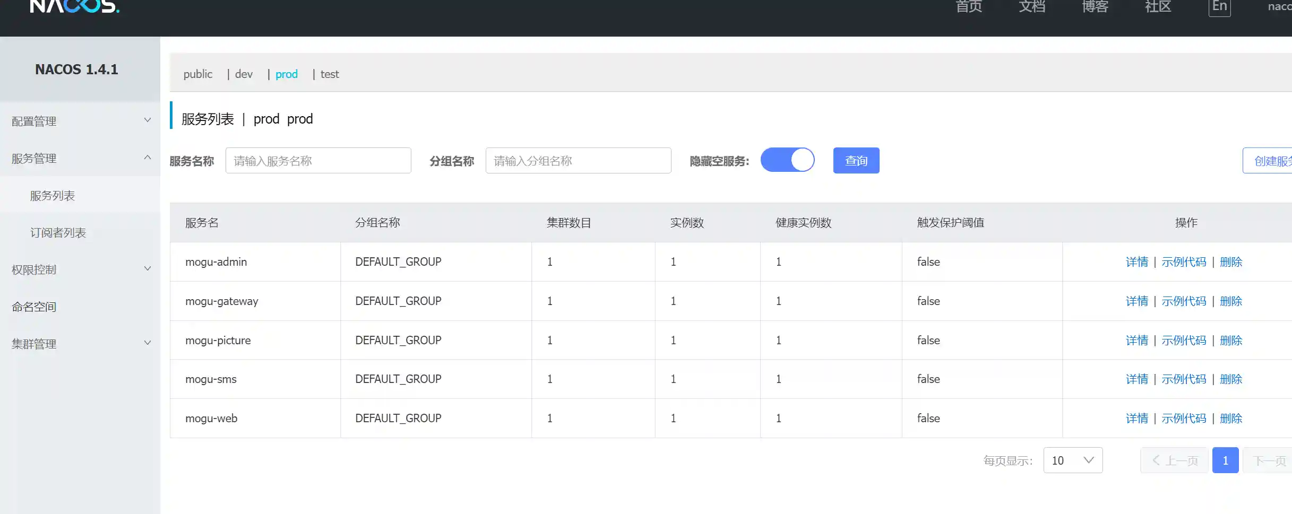The width and height of the screenshot is (1292, 514).
Task: Switch language with the En button
Action: click(x=1219, y=7)
